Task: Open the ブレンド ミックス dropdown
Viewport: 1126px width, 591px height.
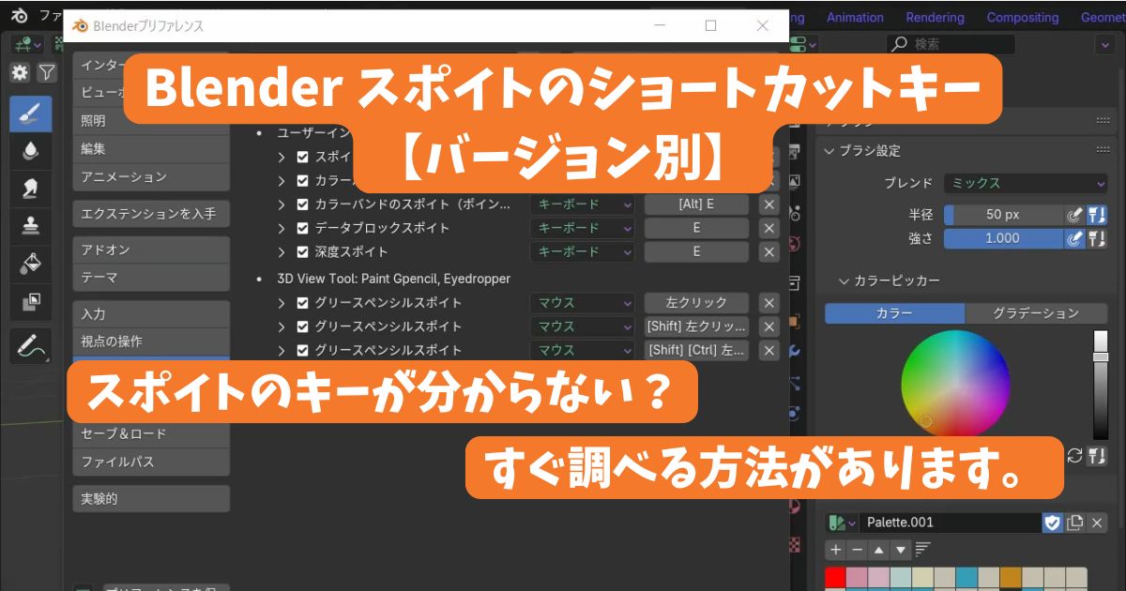Action: 1026,183
